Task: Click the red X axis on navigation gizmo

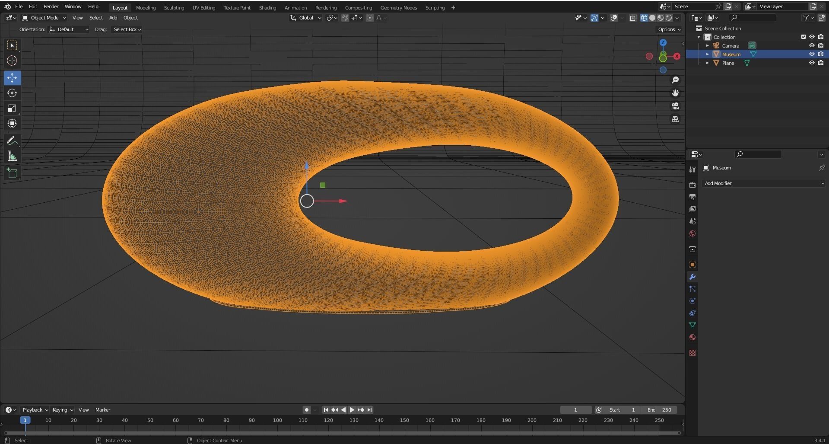Action: 677,56
